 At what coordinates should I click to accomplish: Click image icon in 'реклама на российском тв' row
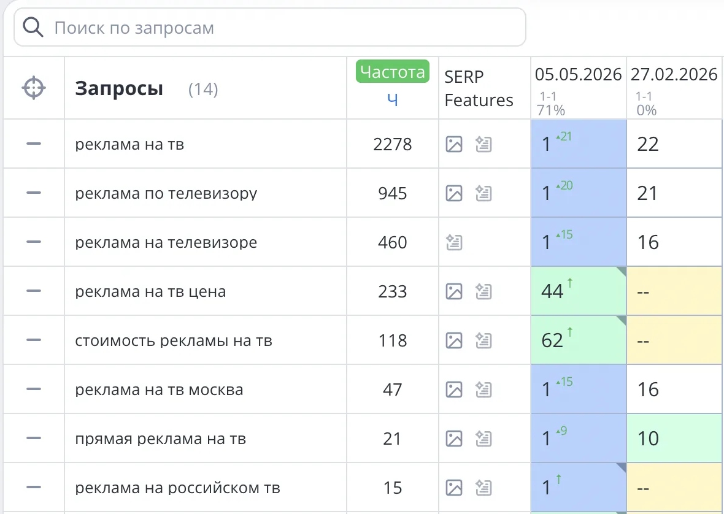(x=454, y=488)
